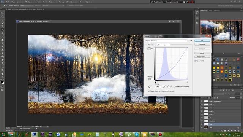Click the foreground color swatch
Viewport: 243px width, 137px height.
(x=2, y=82)
